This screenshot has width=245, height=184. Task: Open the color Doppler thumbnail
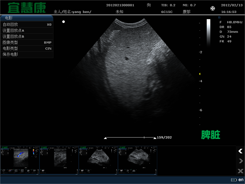(20, 160)
